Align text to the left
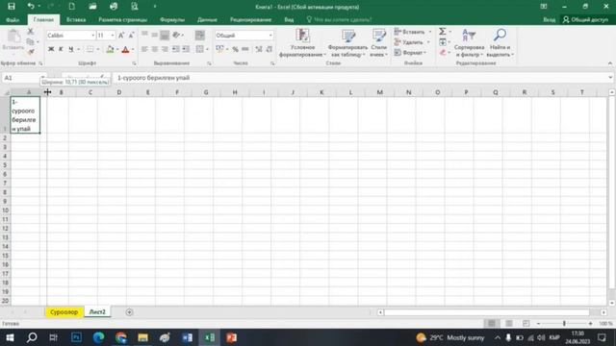616x346 pixels. pyautogui.click(x=144, y=49)
